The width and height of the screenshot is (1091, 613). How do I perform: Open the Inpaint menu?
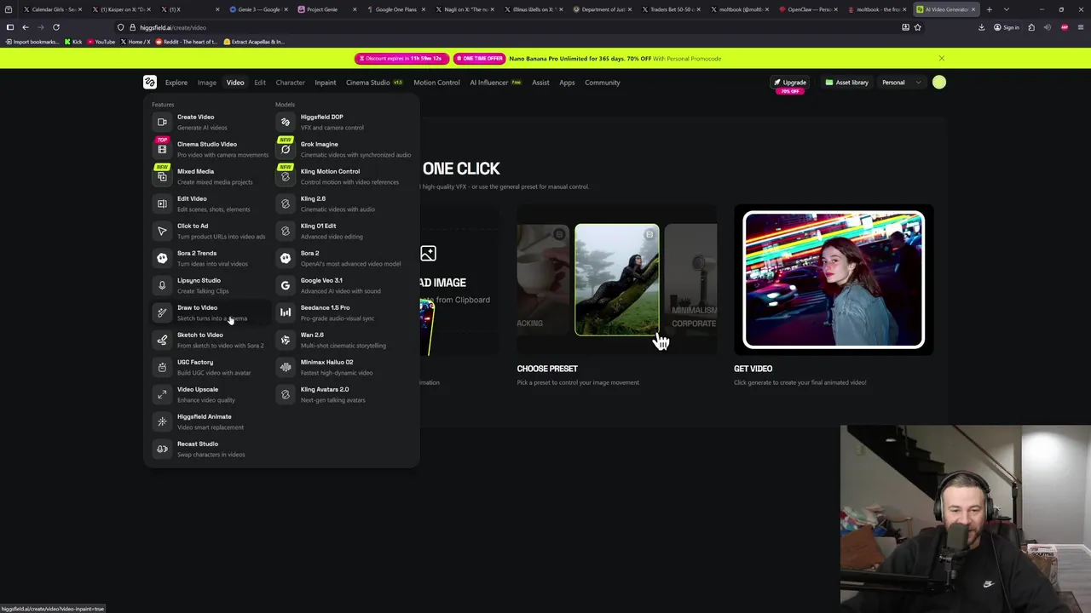click(x=326, y=83)
